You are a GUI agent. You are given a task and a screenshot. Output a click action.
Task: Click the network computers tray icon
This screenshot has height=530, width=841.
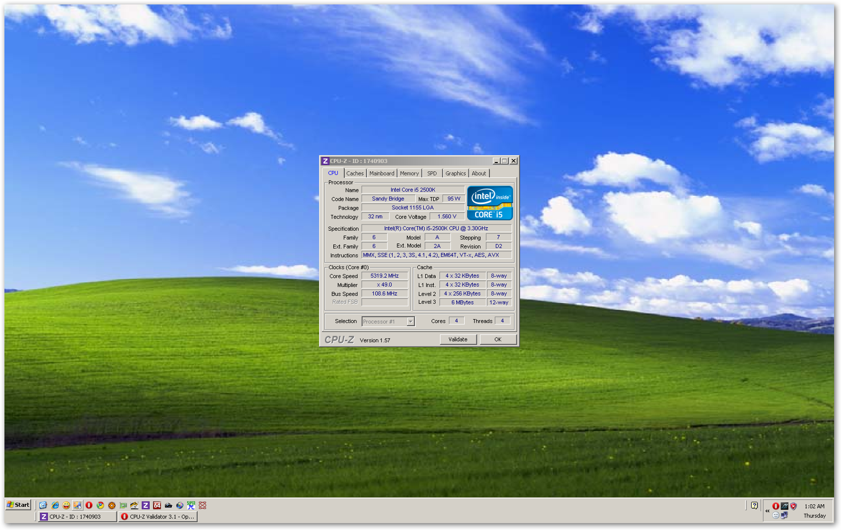[784, 515]
